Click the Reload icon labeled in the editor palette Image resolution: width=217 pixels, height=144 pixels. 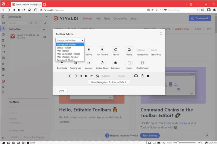click(115, 50)
